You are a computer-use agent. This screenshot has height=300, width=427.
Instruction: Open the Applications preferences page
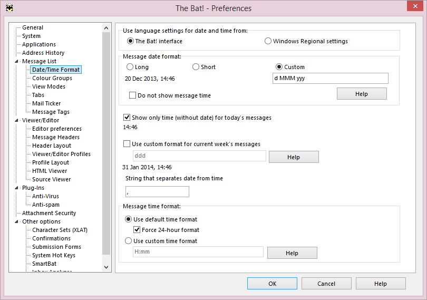click(x=39, y=44)
